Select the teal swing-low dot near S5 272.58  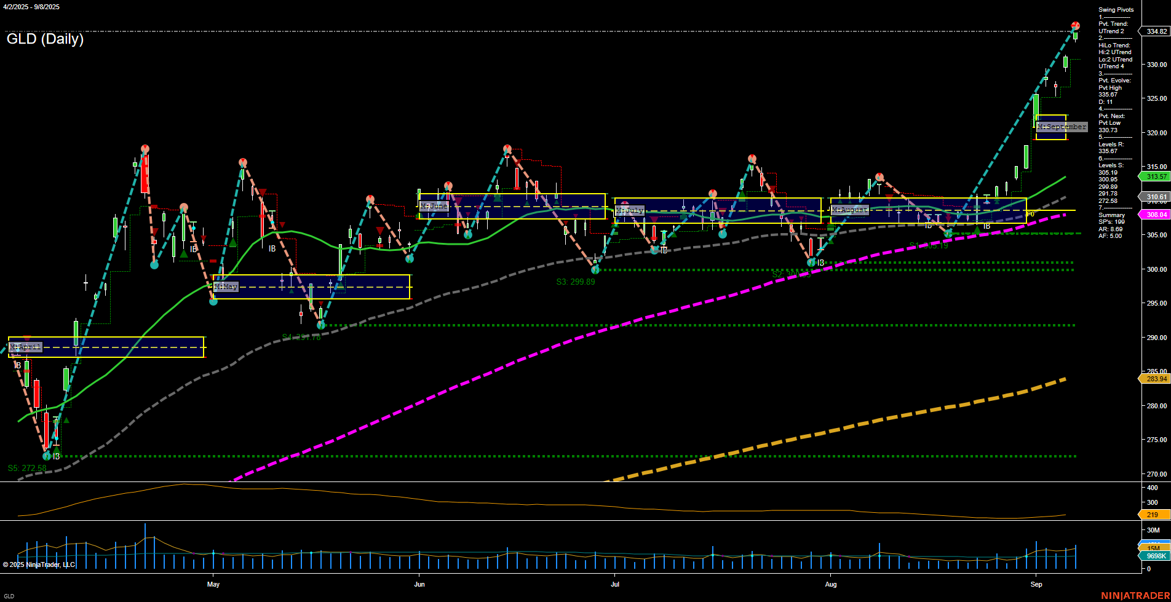click(46, 456)
